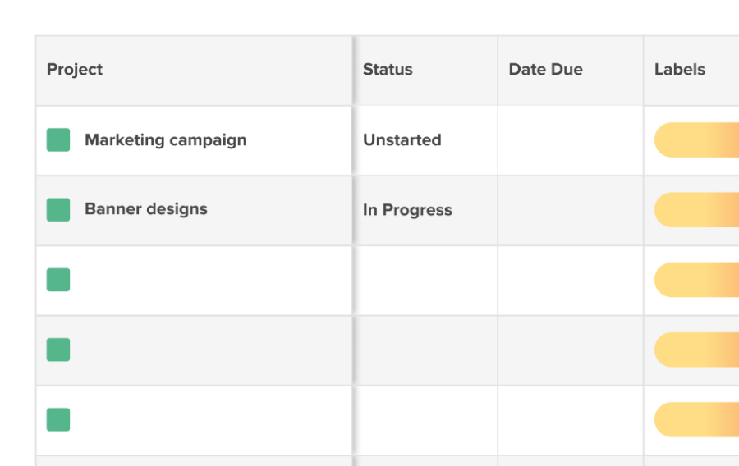The width and height of the screenshot is (739, 466).
Task: Set the Date Due for Marketing campaign
Action: point(570,140)
